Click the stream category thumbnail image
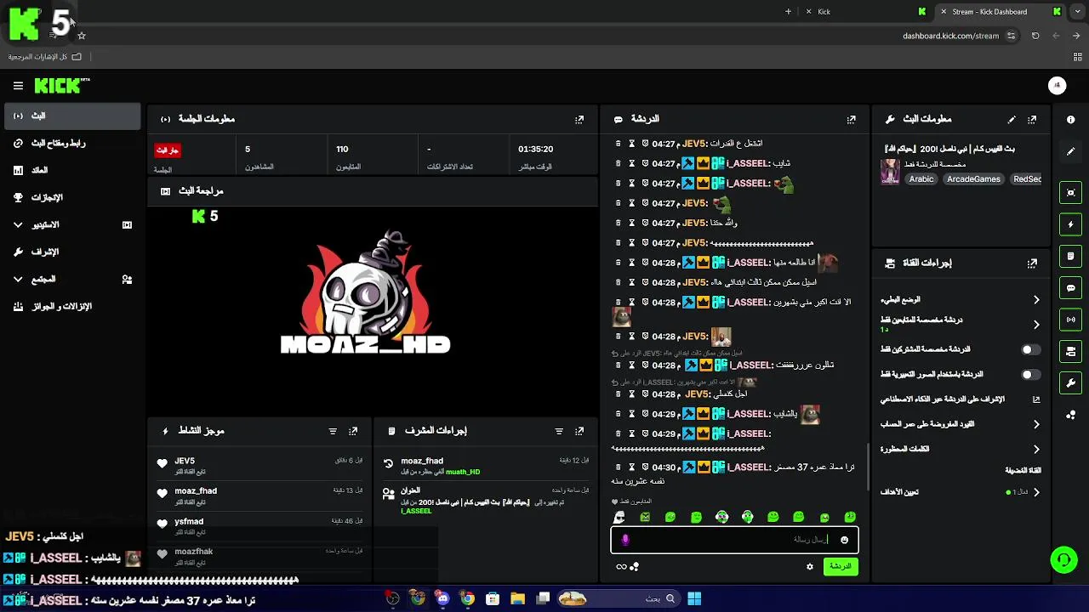Image resolution: width=1089 pixels, height=612 pixels. coord(890,172)
